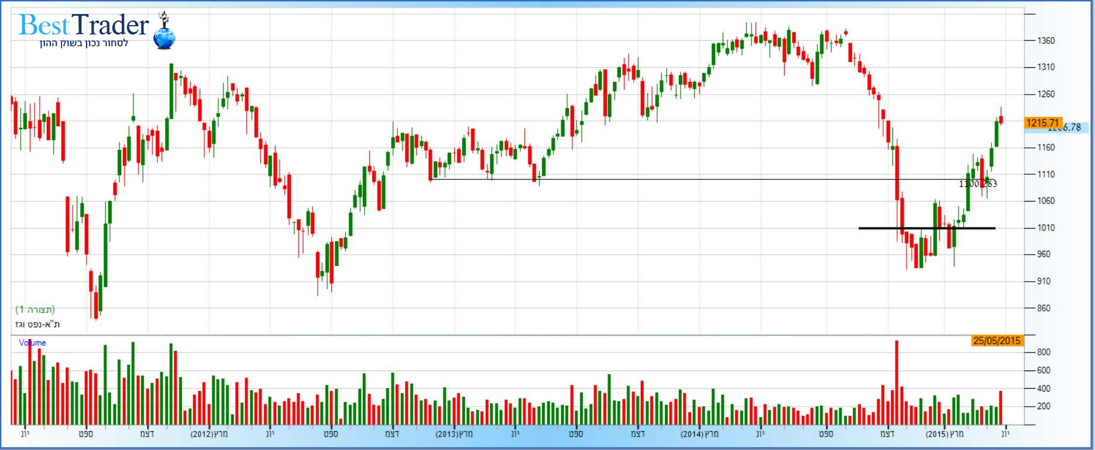
Task: Click the ת"א-נפט וגז index name label
Action: [37, 324]
